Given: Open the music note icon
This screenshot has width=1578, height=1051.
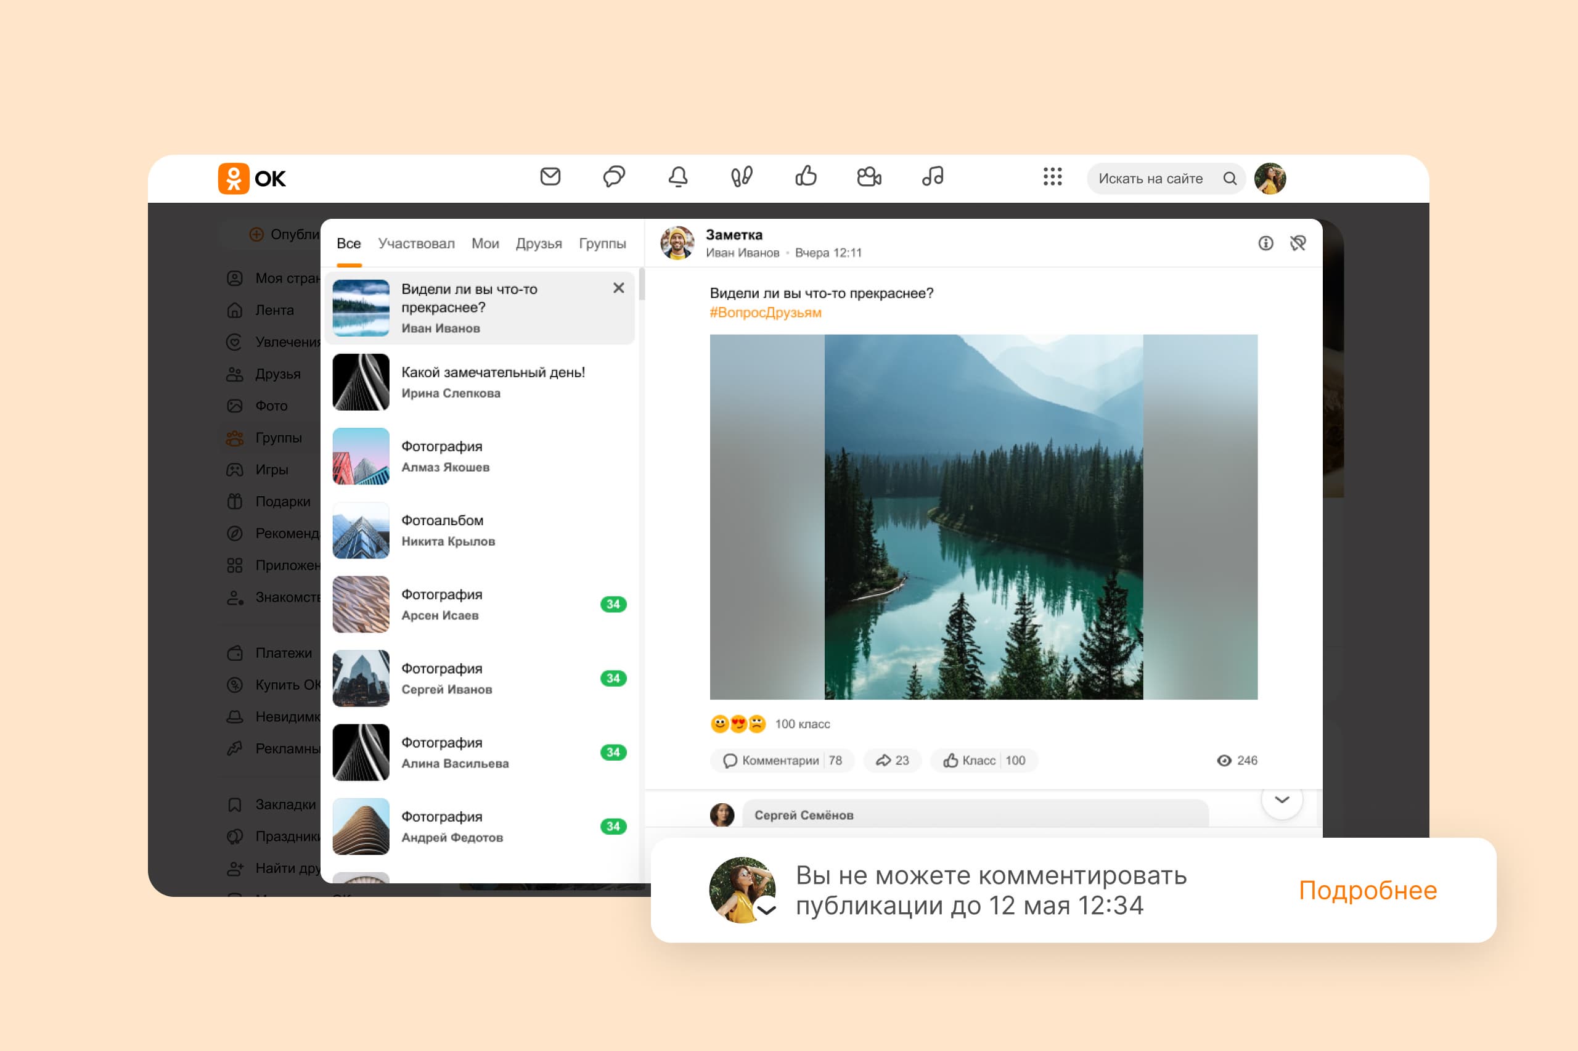Looking at the screenshot, I should (933, 177).
